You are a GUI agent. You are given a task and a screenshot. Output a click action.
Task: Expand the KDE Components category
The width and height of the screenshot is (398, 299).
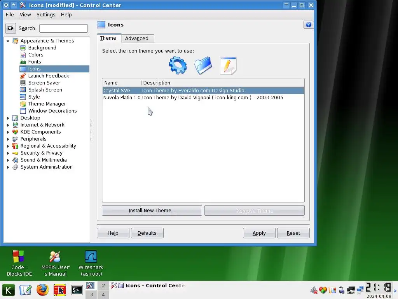click(x=8, y=132)
